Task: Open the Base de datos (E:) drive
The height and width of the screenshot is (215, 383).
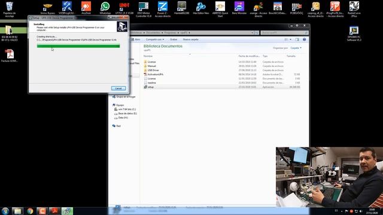Action: pos(126,113)
